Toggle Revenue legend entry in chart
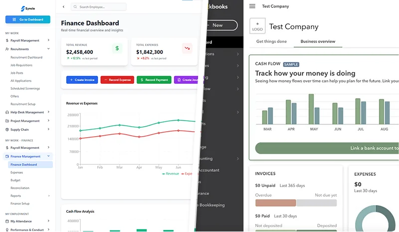 171,174
